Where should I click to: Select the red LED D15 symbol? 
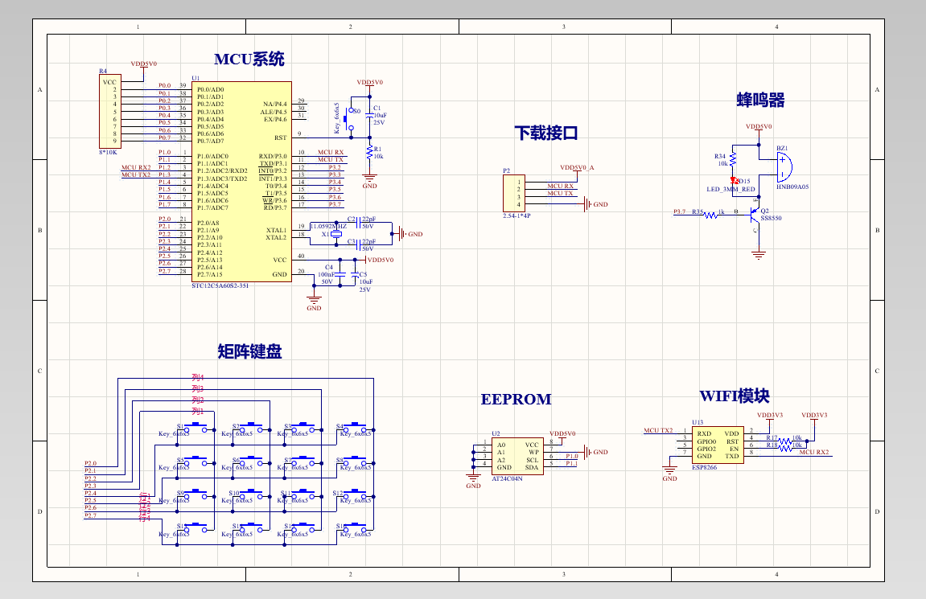[734, 181]
